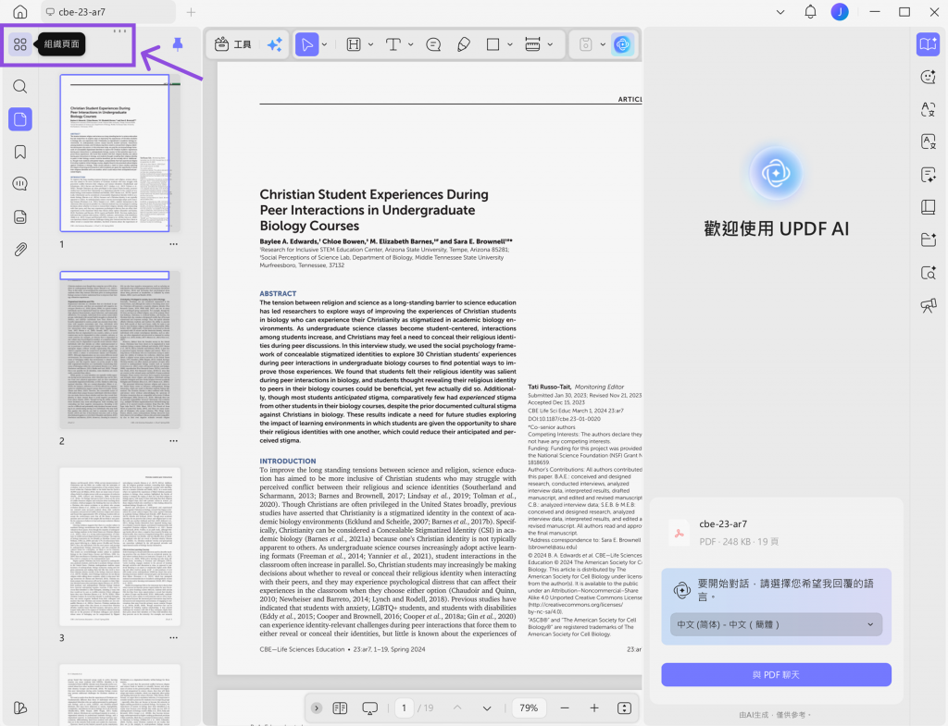Open the page layout icon in right sidebar
The height and width of the screenshot is (726, 948).
coord(928,207)
